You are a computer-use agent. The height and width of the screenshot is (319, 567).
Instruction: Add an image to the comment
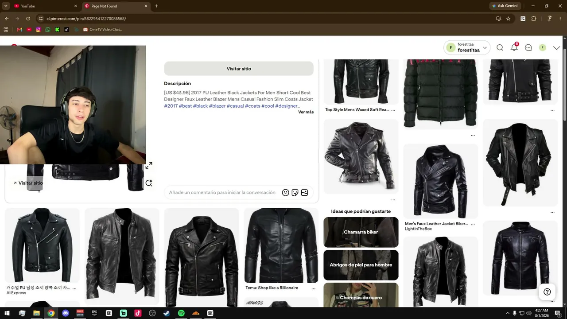pos(304,192)
